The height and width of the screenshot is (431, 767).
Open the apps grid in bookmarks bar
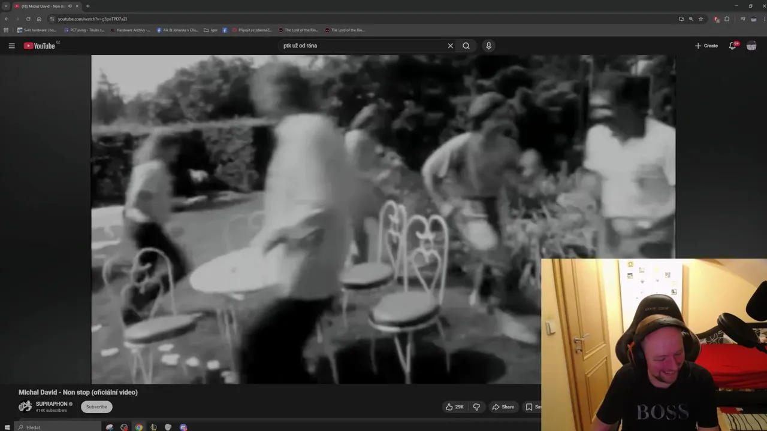tap(6, 30)
